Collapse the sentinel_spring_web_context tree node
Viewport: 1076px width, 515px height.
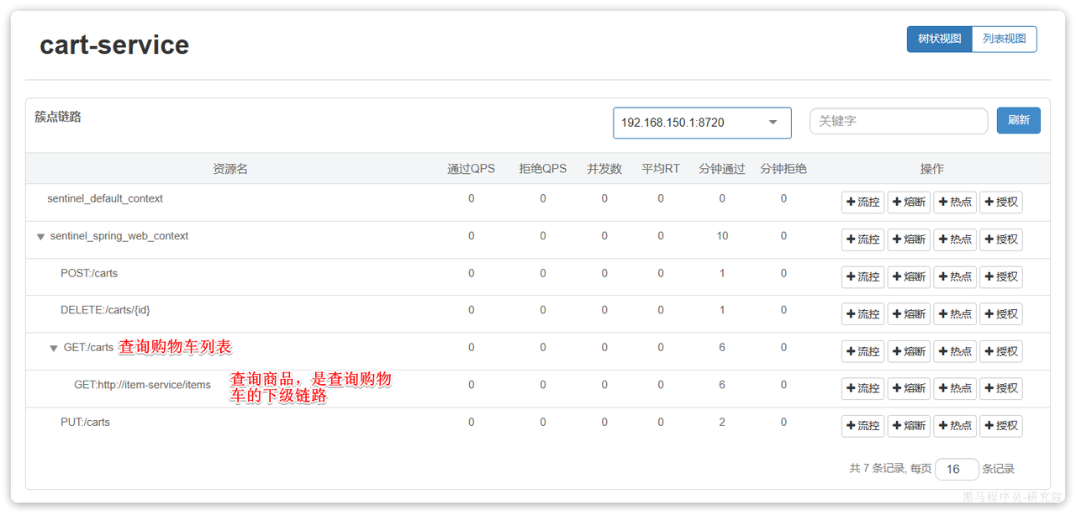40,237
